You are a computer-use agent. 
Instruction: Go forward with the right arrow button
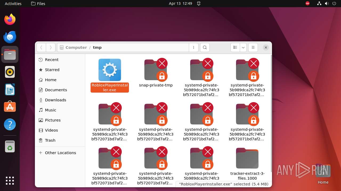pos(51,47)
